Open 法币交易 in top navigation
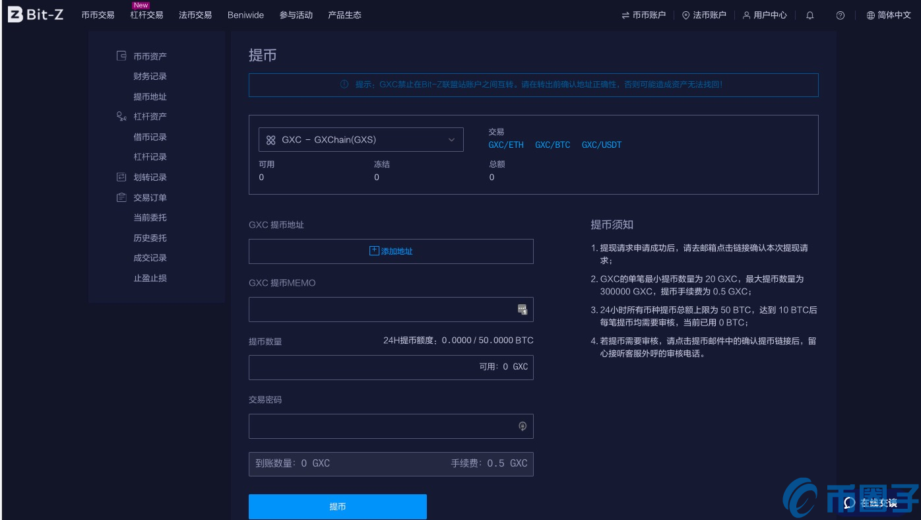 [195, 15]
